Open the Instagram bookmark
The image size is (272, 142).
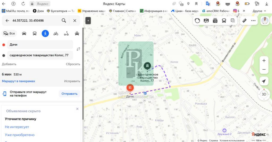236,11
